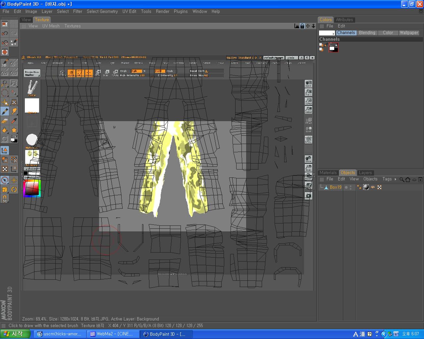Screen dimensions: 424x339
Task: Toggle the lock icon in texture view header
Action: pyautogui.click(x=302, y=26)
